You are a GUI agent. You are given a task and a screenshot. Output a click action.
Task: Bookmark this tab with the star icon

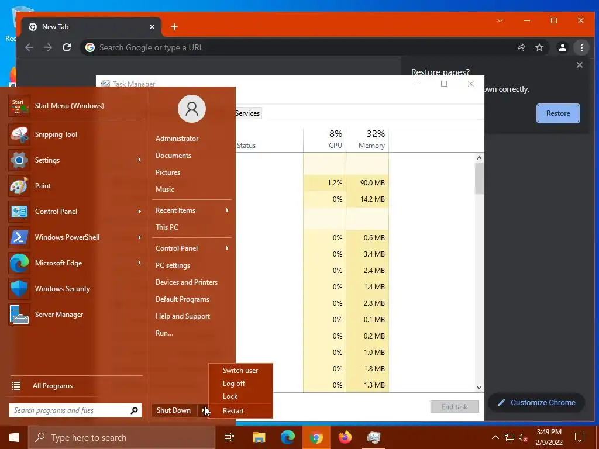[x=539, y=47]
